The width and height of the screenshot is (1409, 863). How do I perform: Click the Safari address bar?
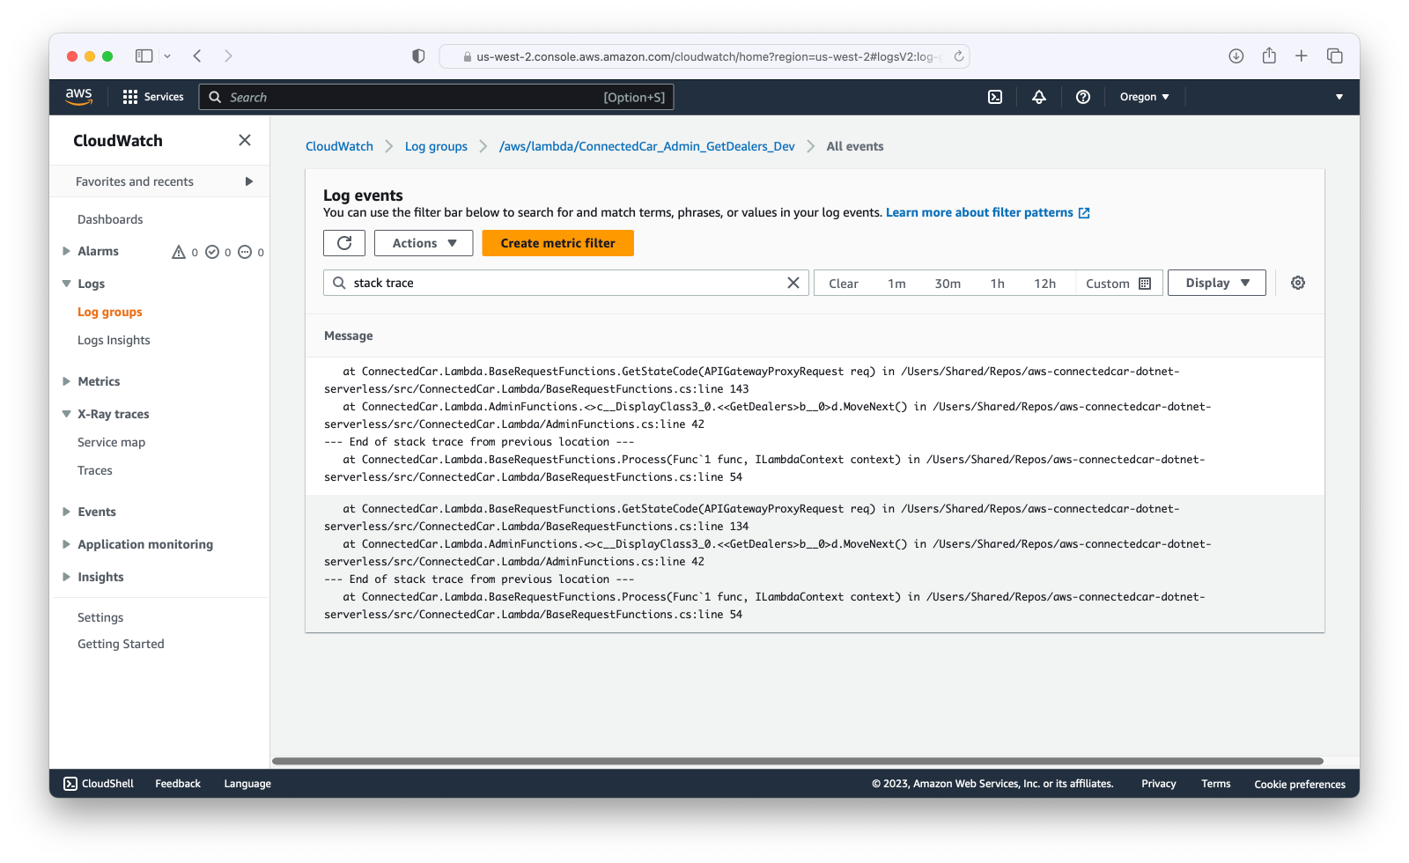click(x=704, y=56)
